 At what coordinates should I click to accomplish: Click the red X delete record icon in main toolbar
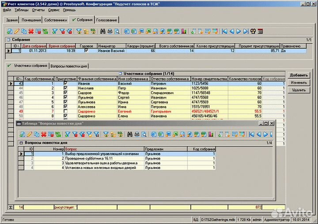click(x=31, y=31)
